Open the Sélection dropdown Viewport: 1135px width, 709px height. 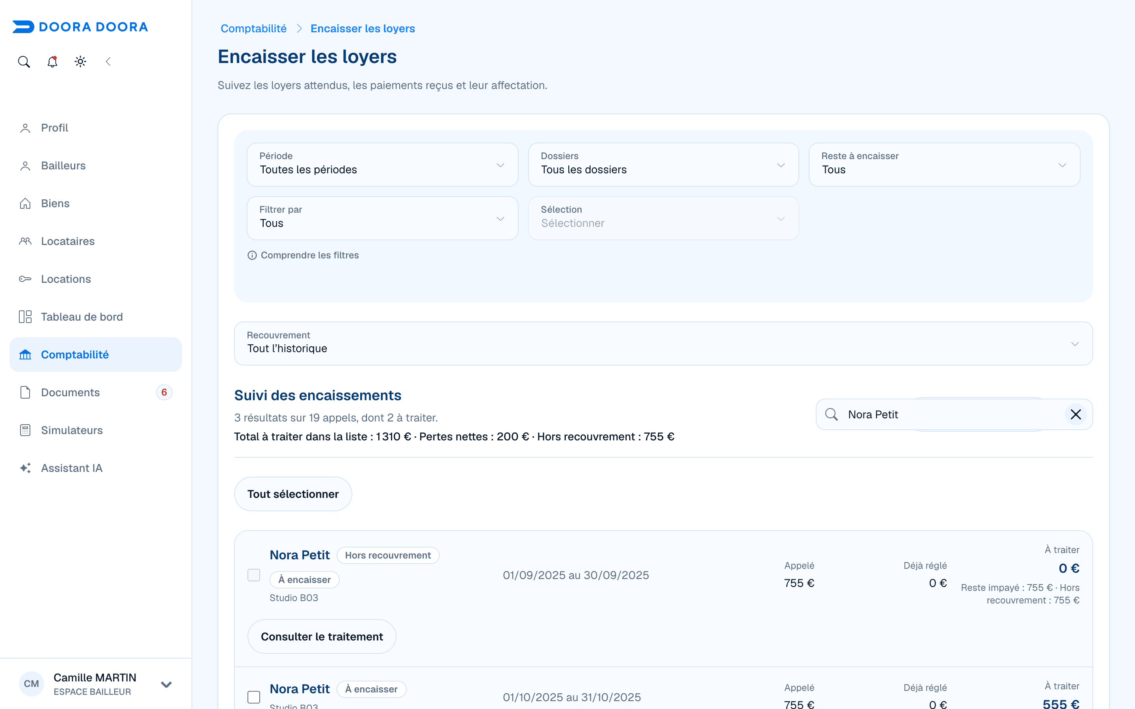click(x=663, y=218)
